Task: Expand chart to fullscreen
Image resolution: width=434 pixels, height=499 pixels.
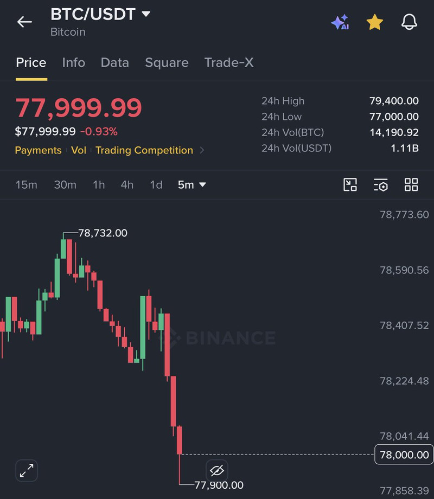Action: tap(27, 470)
